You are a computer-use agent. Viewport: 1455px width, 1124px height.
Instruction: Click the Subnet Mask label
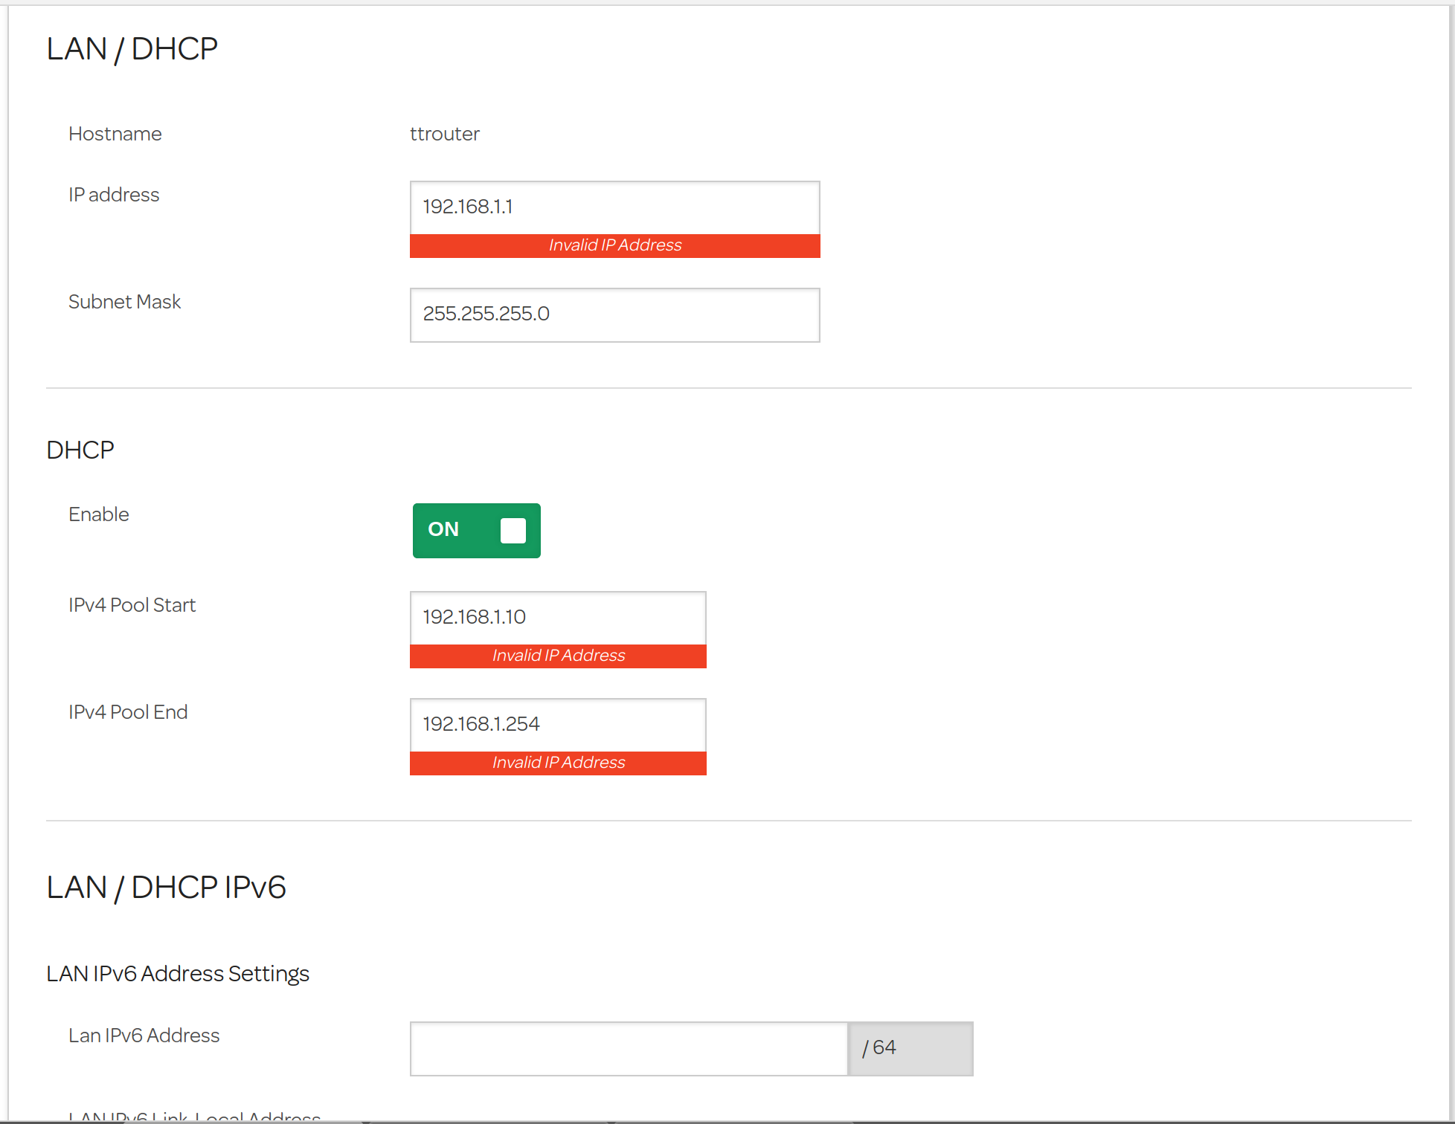pos(125,302)
